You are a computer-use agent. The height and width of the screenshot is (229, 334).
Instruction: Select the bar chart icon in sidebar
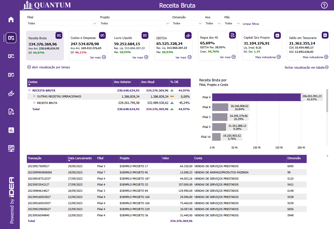coord(11,130)
